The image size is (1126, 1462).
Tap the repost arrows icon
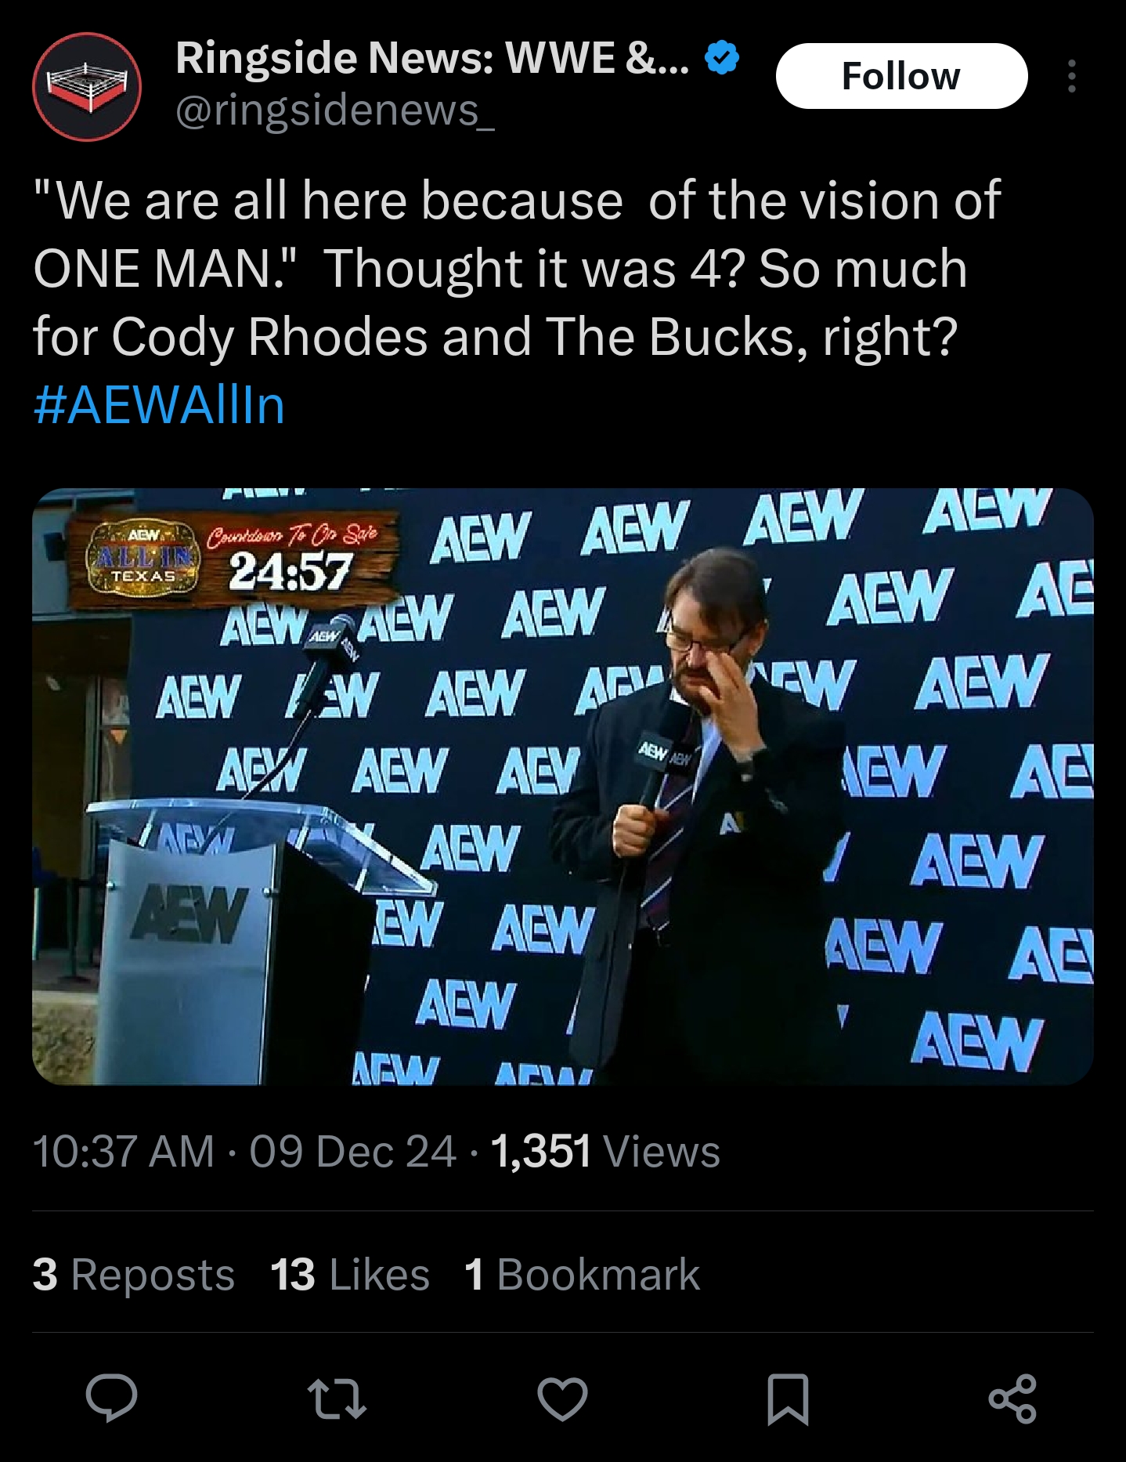tap(337, 1399)
